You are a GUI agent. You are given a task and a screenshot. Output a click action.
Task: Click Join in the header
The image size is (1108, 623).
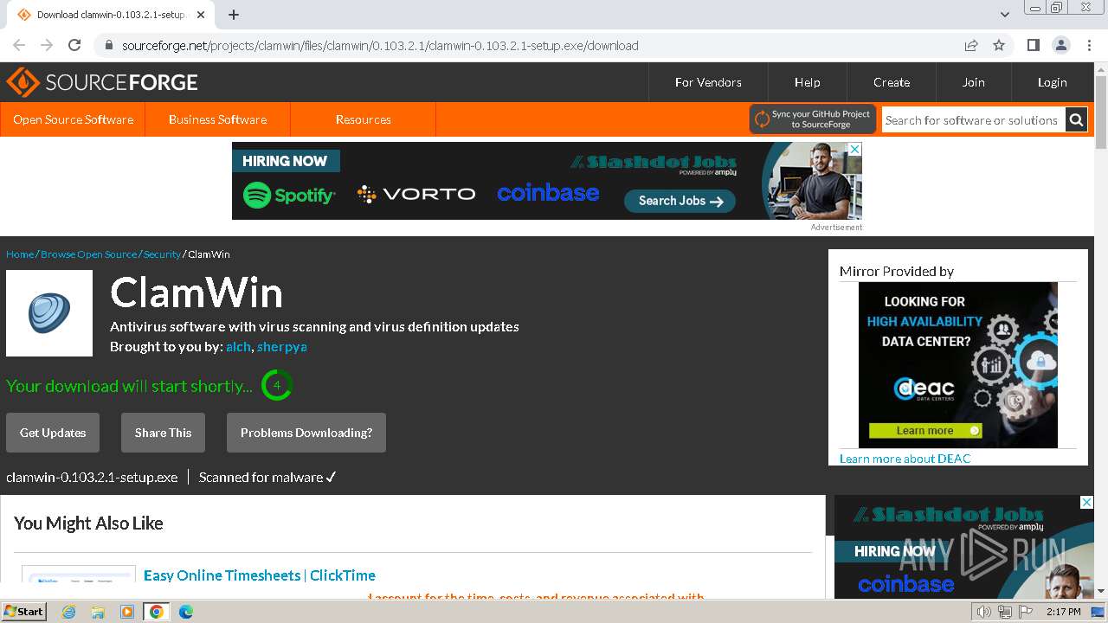[x=973, y=82]
